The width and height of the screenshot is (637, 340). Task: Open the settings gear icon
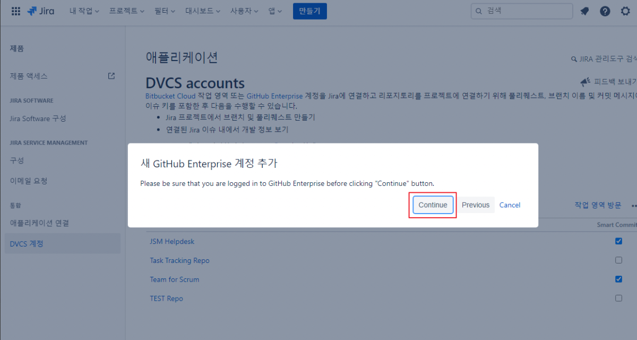pyautogui.click(x=625, y=11)
